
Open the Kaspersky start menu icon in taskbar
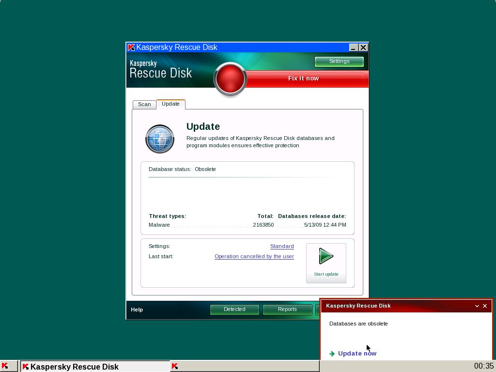pyautogui.click(x=5, y=366)
